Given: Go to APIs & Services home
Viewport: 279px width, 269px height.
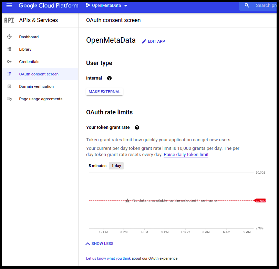Looking at the screenshot, I should (38, 20).
